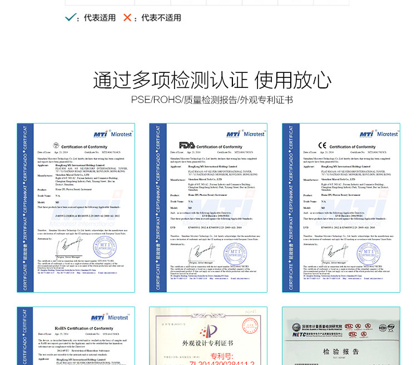The height and width of the screenshot is (365, 417).
Task: Click the red round seal on patent certificate
Action: pyautogui.click(x=250, y=326)
